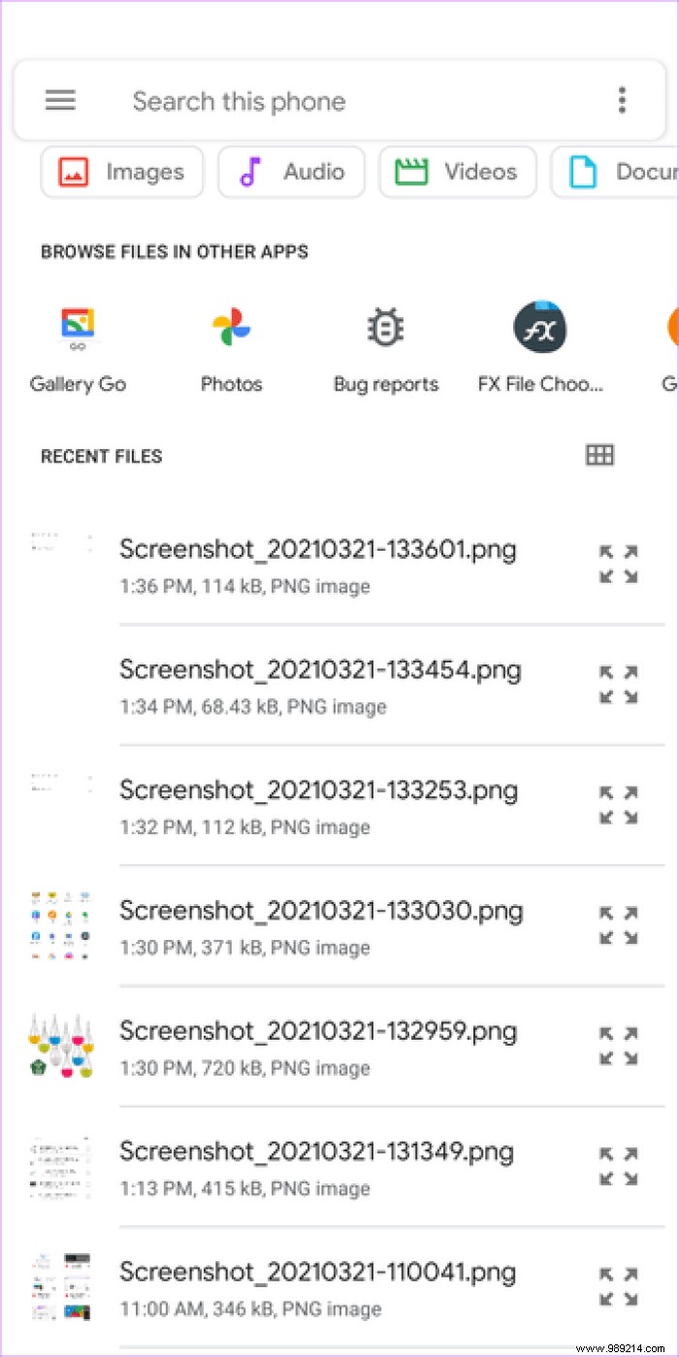Tap the Search this phone field
Viewport: 679px width, 1357px height.
[x=240, y=100]
